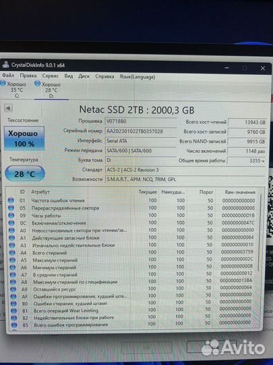This screenshot has width=273, height=365.
Task: Open the Диск menu
Action: pos(84,76)
